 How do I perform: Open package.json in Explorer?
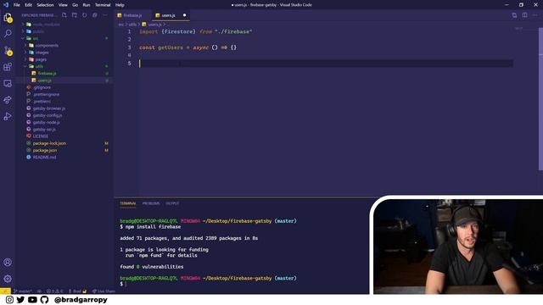tap(45, 150)
